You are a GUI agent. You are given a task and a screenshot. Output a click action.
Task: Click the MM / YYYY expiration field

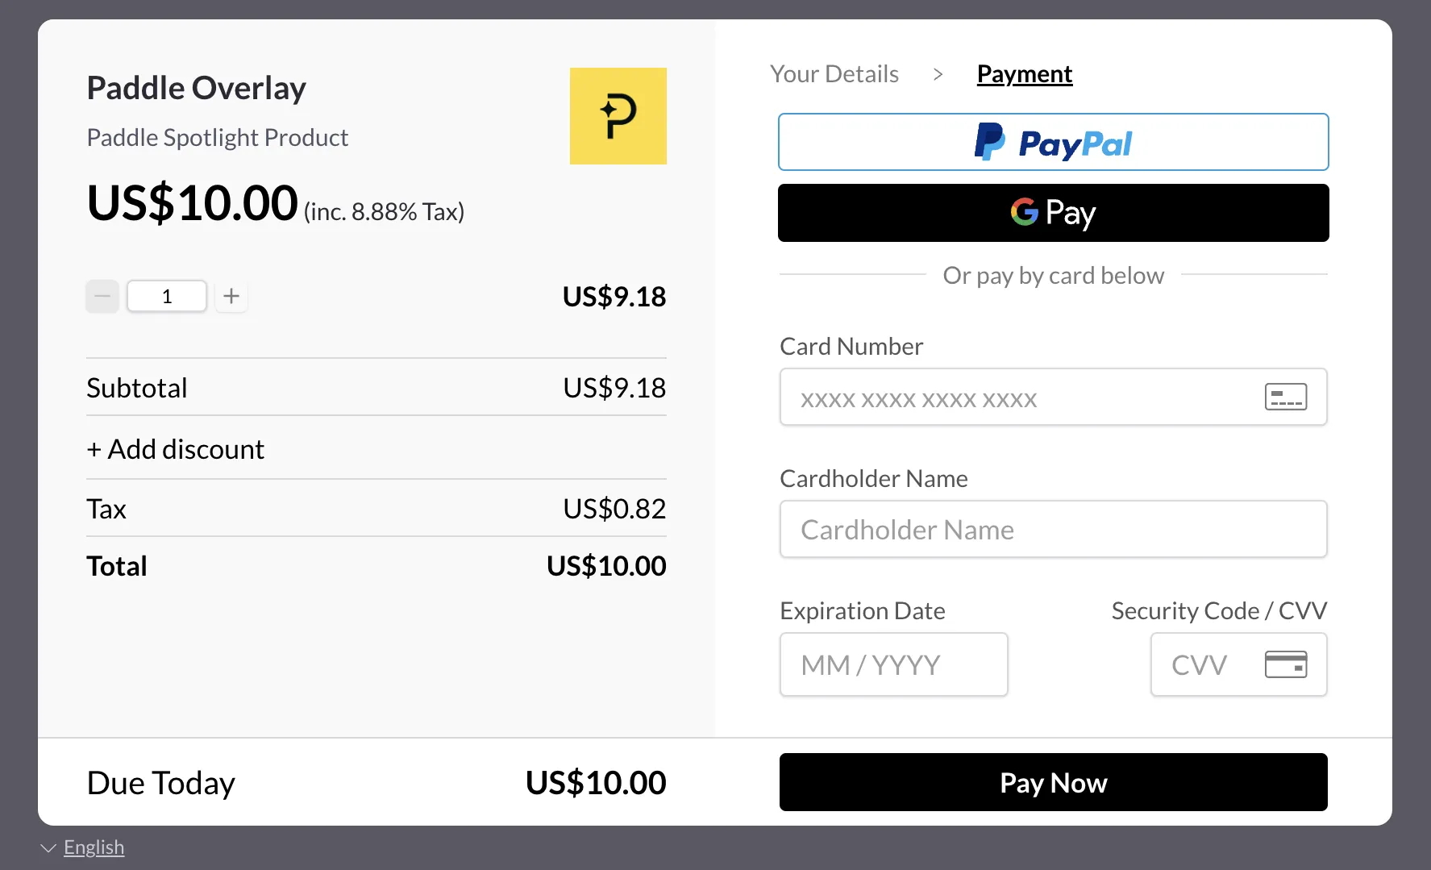(x=893, y=664)
